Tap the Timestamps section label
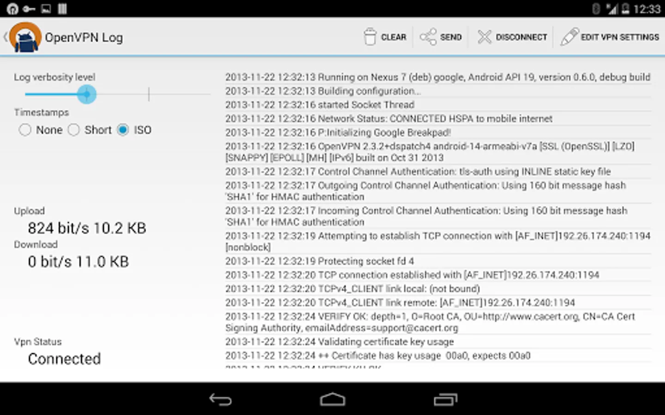665x415 pixels. (x=41, y=112)
